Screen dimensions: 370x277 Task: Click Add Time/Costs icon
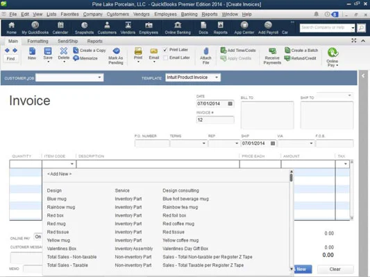point(238,50)
